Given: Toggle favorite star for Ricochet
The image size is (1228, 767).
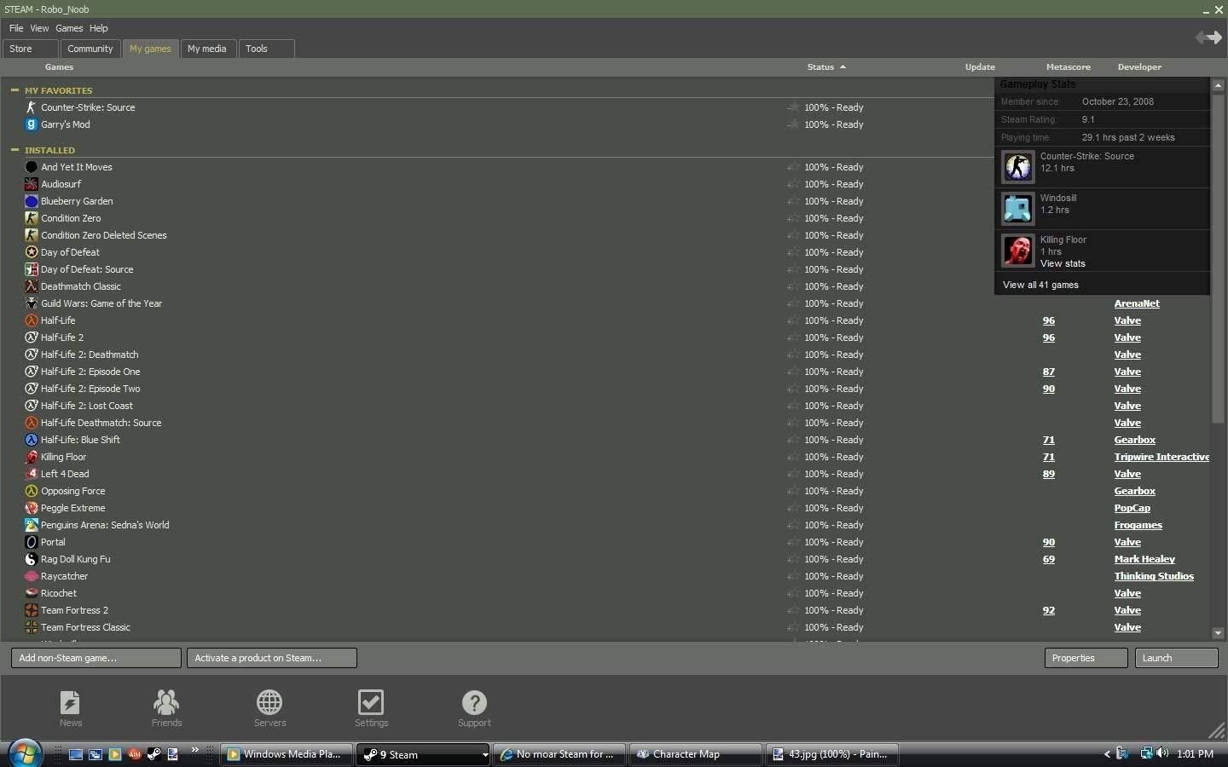Looking at the screenshot, I should 793,593.
